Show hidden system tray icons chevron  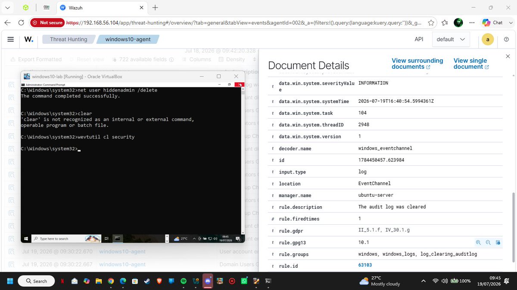[424, 281]
